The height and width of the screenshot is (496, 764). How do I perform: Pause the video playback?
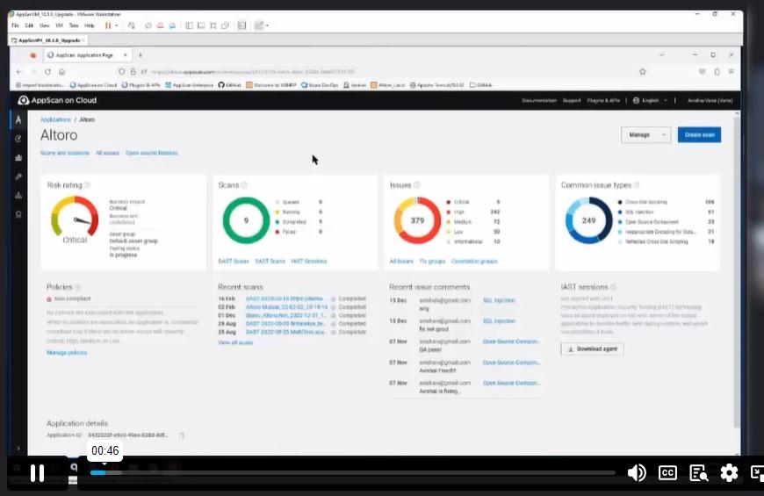pyautogui.click(x=37, y=472)
